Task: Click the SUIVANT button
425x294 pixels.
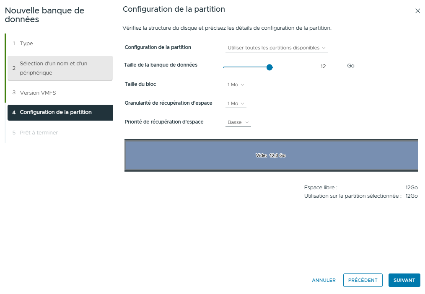Action: (404, 280)
